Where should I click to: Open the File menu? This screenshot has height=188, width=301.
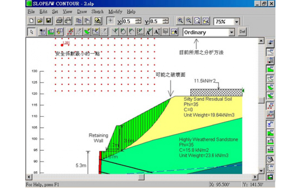(31, 12)
